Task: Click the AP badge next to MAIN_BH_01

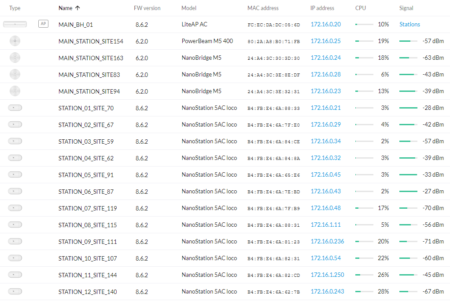Action: (43, 24)
